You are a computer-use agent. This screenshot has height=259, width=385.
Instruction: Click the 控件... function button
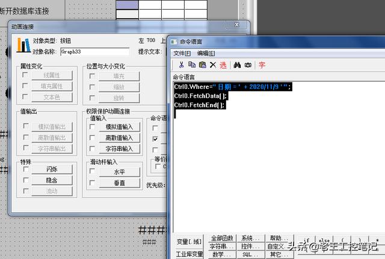click(251, 246)
